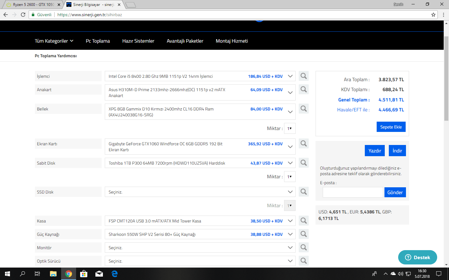
Task: Open the Action Center notifications
Action: coord(439,274)
